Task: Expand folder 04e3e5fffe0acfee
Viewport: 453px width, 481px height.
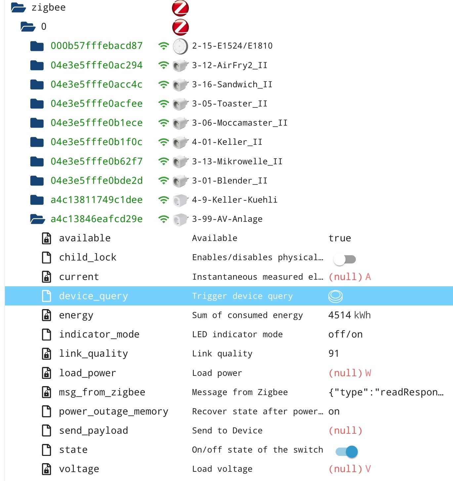Action: tap(37, 103)
